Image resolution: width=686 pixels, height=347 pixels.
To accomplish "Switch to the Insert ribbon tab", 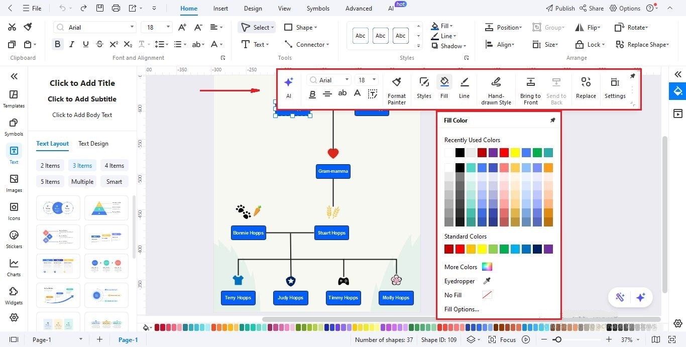I will pos(220,8).
